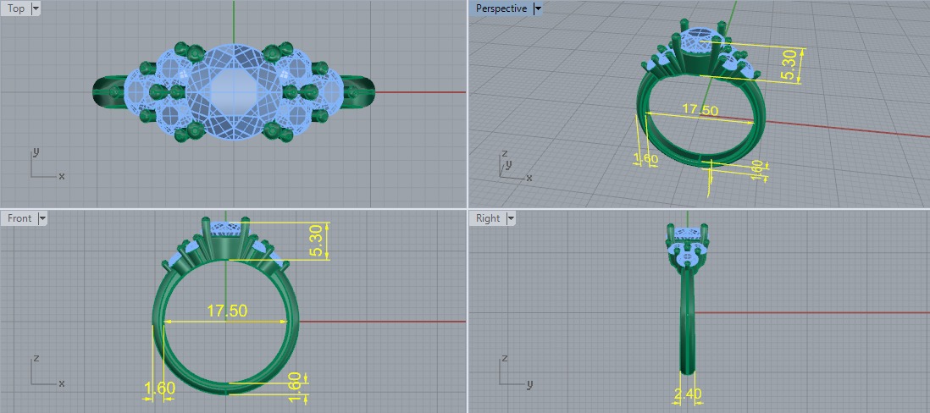Screen dimensions: 930x413
Task: Open the Top viewport dropdown arrow
Action: pos(36,8)
